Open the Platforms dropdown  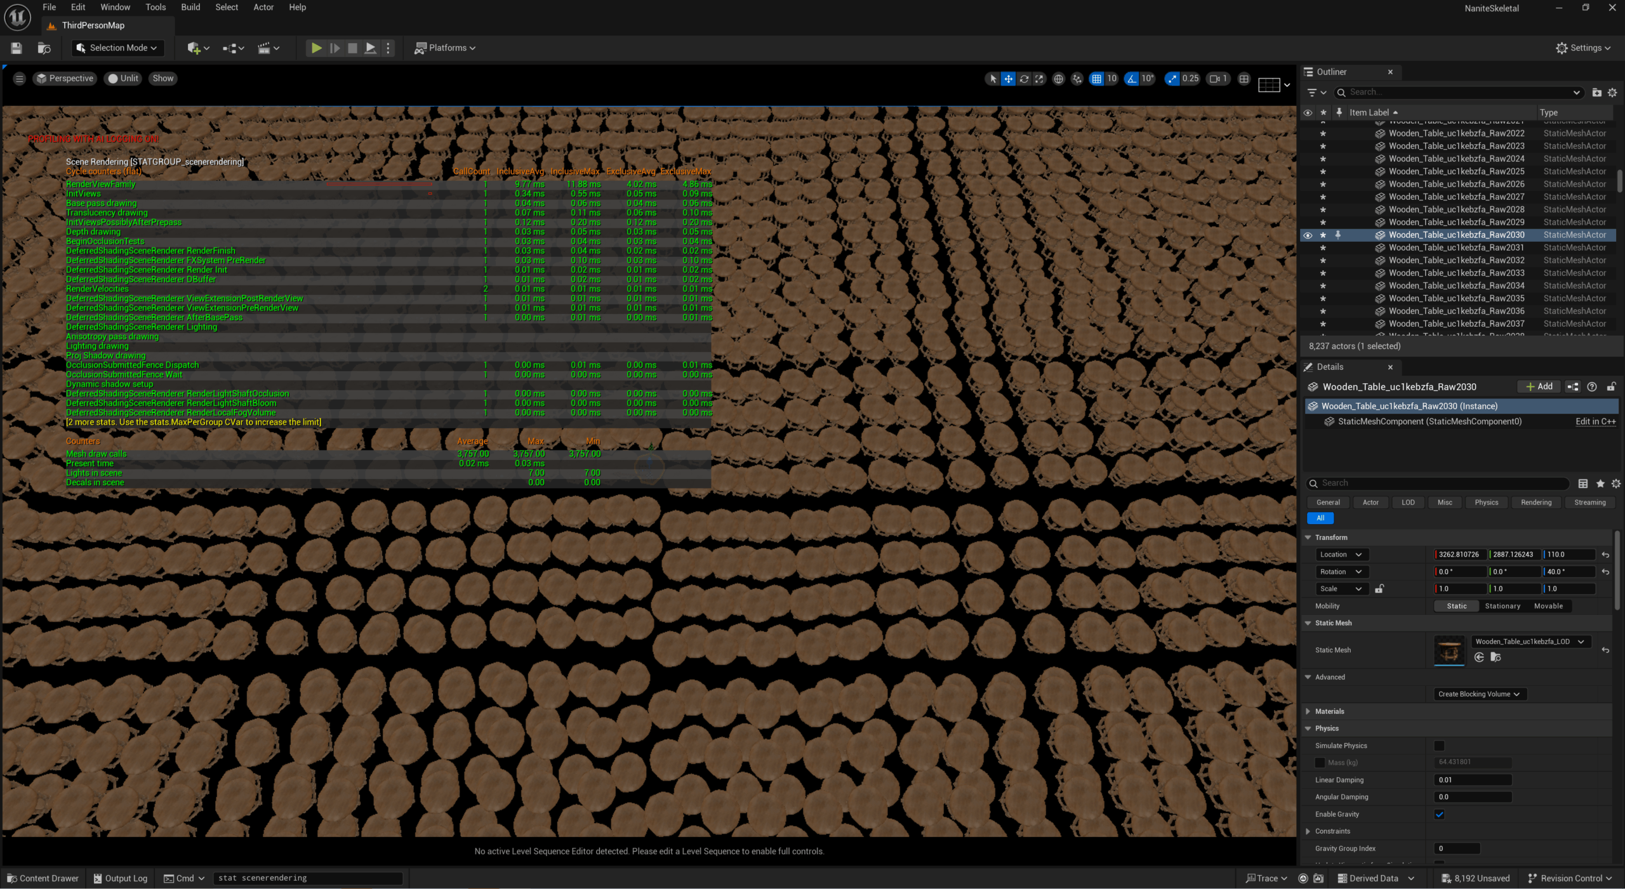[x=444, y=48]
